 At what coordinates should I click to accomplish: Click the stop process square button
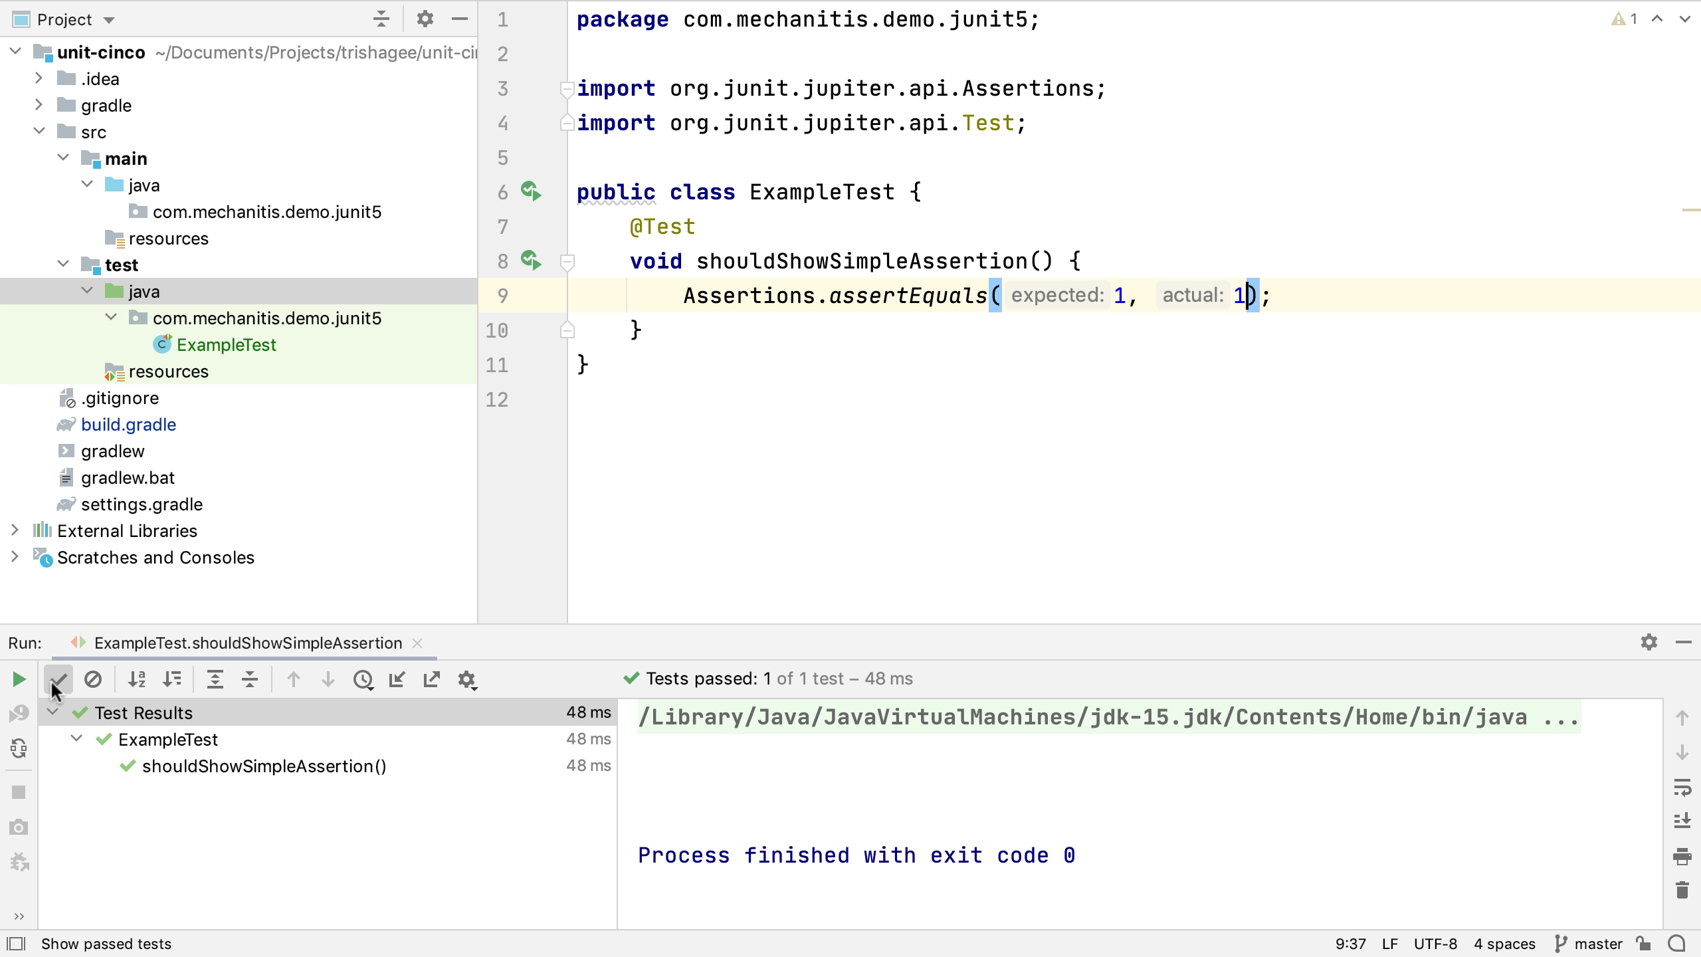point(19,792)
